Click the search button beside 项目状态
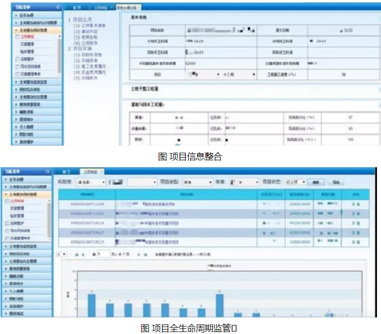This screenshot has width=381, height=334. (x=316, y=182)
